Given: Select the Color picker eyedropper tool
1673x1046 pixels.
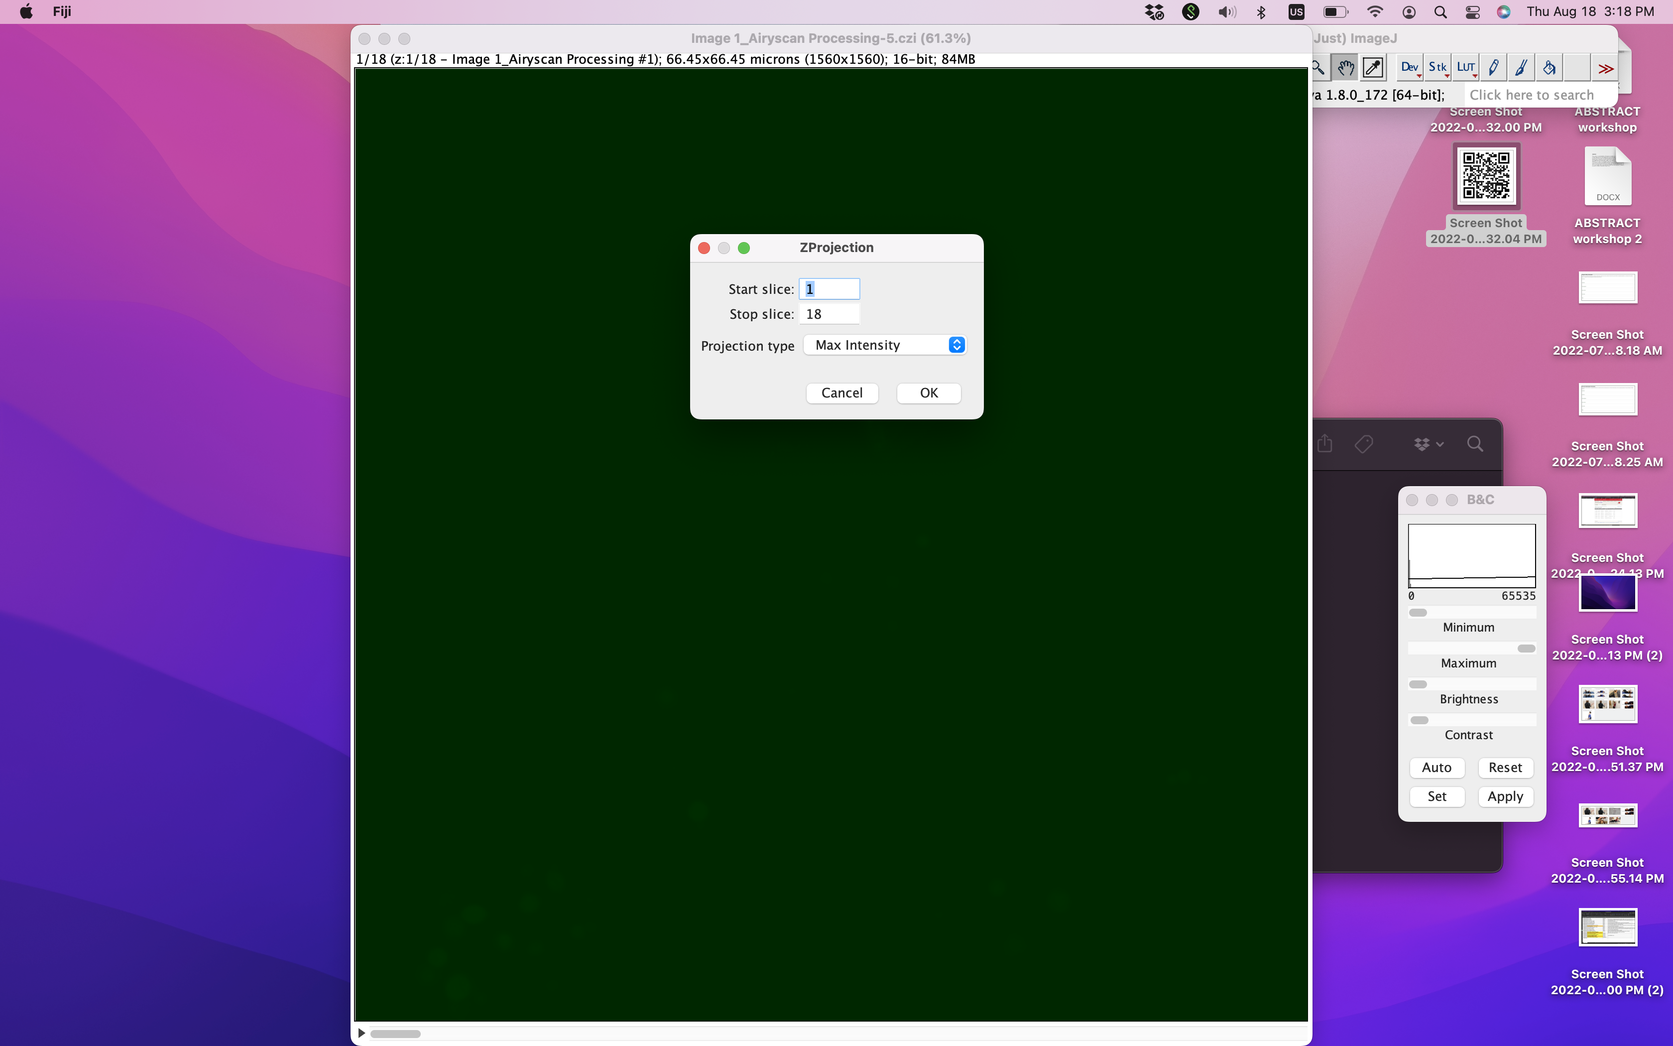Looking at the screenshot, I should [1373, 68].
